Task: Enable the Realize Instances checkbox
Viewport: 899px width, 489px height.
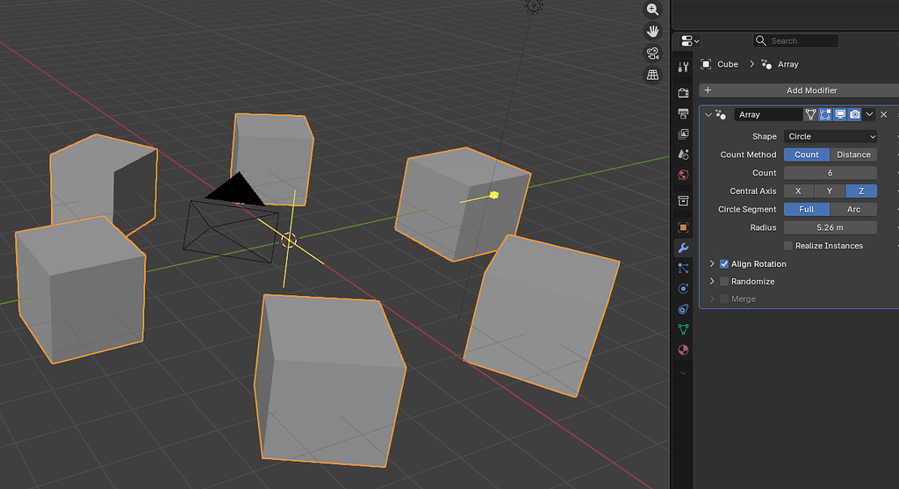Action: [788, 246]
